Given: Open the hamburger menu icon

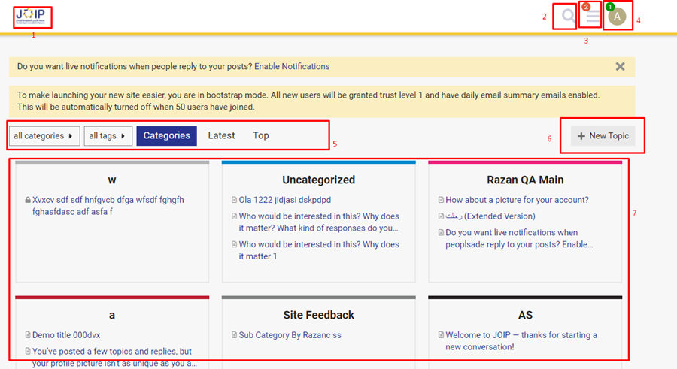Looking at the screenshot, I should (594, 17).
